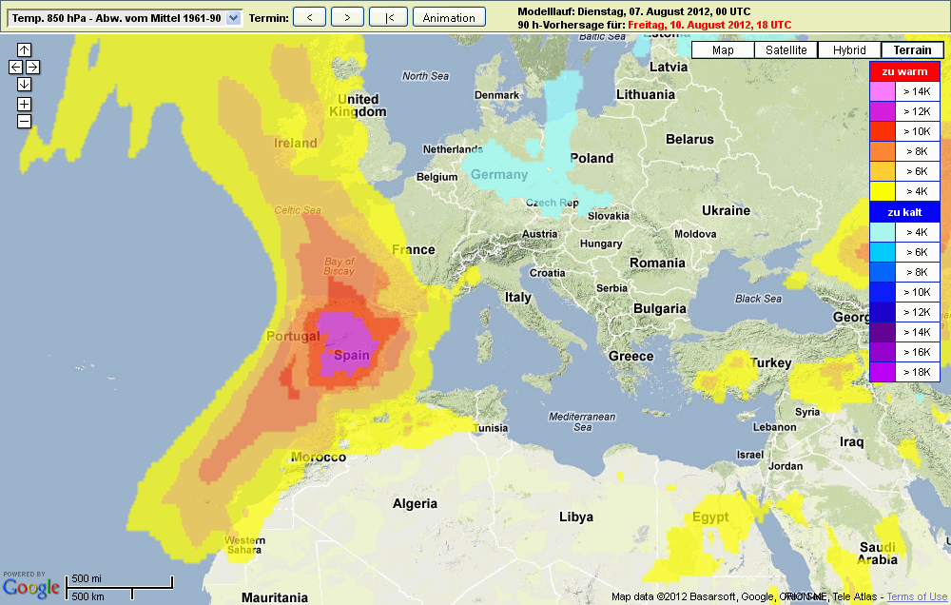Image resolution: width=951 pixels, height=605 pixels.
Task: Click the cold > 12K dark blue swatch
Action: tap(883, 313)
